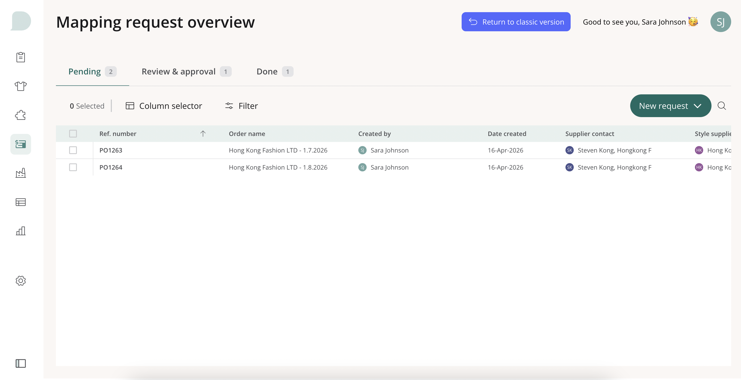The image size is (741, 380).
Task: Click SK avatar in PO1263 row
Action: coord(570,150)
